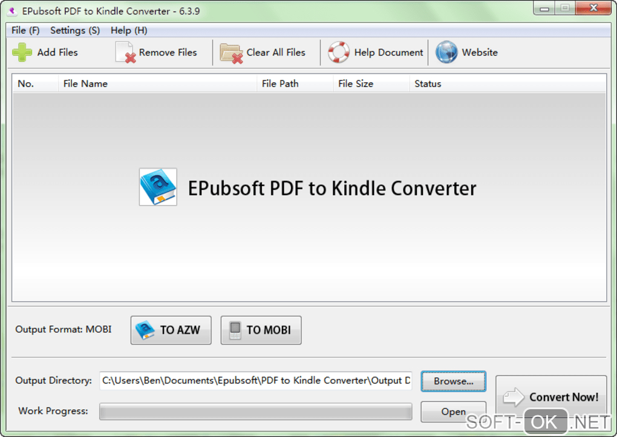The height and width of the screenshot is (437, 617).
Task: Close the converter window
Action: pyautogui.click(x=593, y=8)
